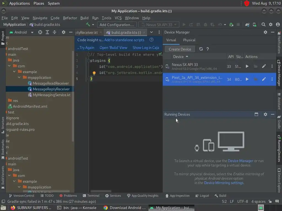
Task: Toggle Bookmarks tool window
Action: tap(3, 149)
